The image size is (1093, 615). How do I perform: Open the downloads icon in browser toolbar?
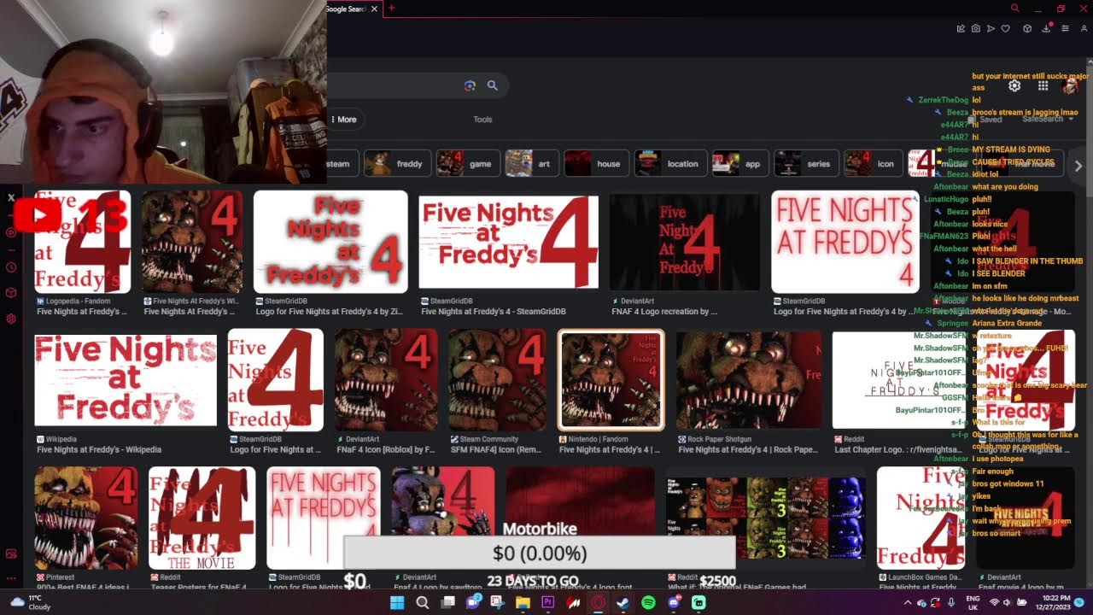click(1046, 28)
